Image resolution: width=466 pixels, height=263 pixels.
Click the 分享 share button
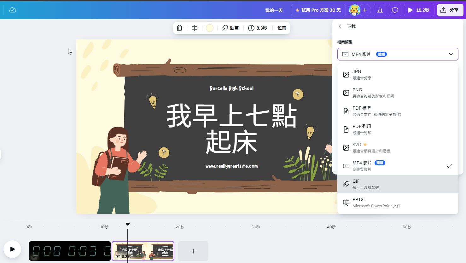[x=450, y=10]
